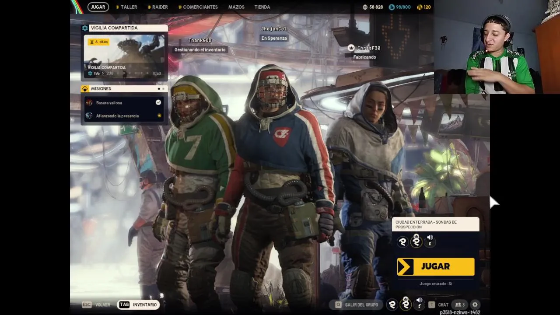Open the MAZOS tab
Screen dimensions: 560x315
coord(236,7)
